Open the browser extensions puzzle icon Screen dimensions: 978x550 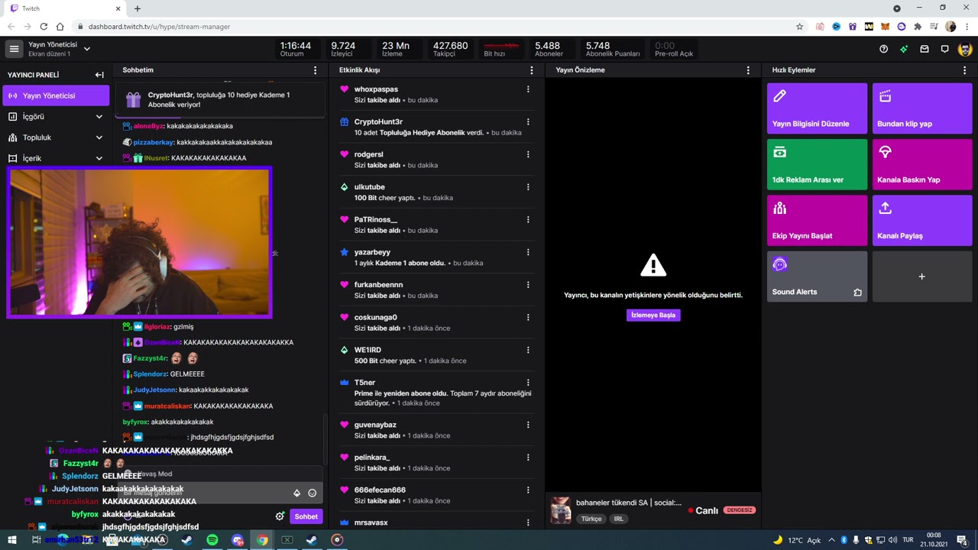pyautogui.click(x=918, y=27)
